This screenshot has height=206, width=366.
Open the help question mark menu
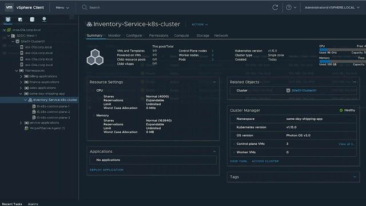291,7
